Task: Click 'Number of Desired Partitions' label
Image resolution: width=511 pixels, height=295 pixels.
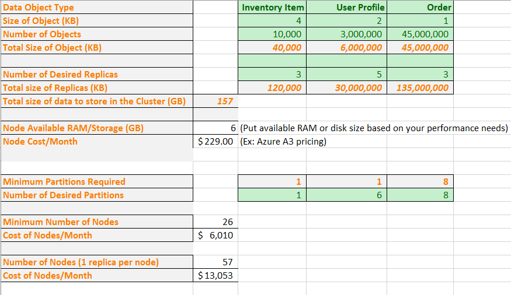Action: 97,195
